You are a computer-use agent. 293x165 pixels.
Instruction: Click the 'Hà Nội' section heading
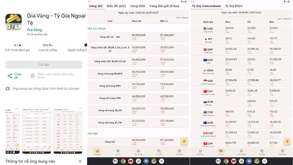click(x=93, y=133)
